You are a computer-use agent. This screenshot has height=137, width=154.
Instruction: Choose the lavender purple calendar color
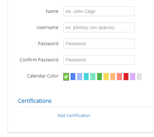133,77
